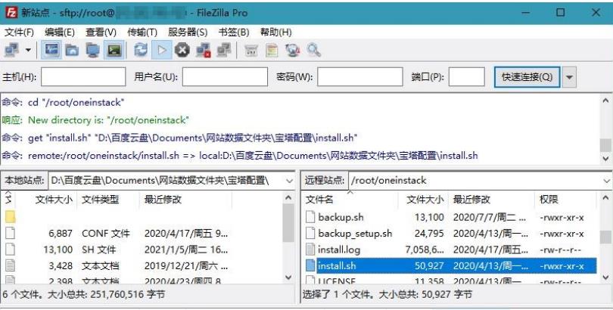Image resolution: width=613 pixels, height=310 pixels.
Task: Click the FileZilla logo in title bar
Action: coord(11,13)
